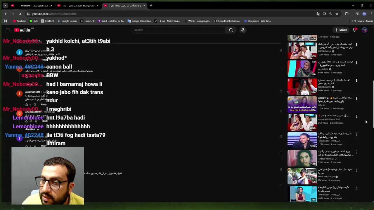
Task: Switch to the second tab 'فضائح صلاة العيد في مصر'
Action: pyautogui.click(x=78, y=6)
